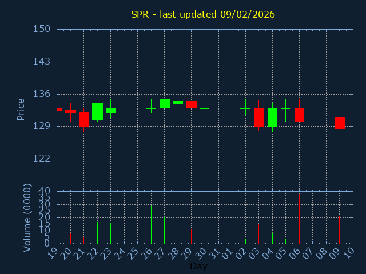This screenshot has width=366, height=274.
Task: Select the green candlestick on day 27
Action: (x=165, y=103)
